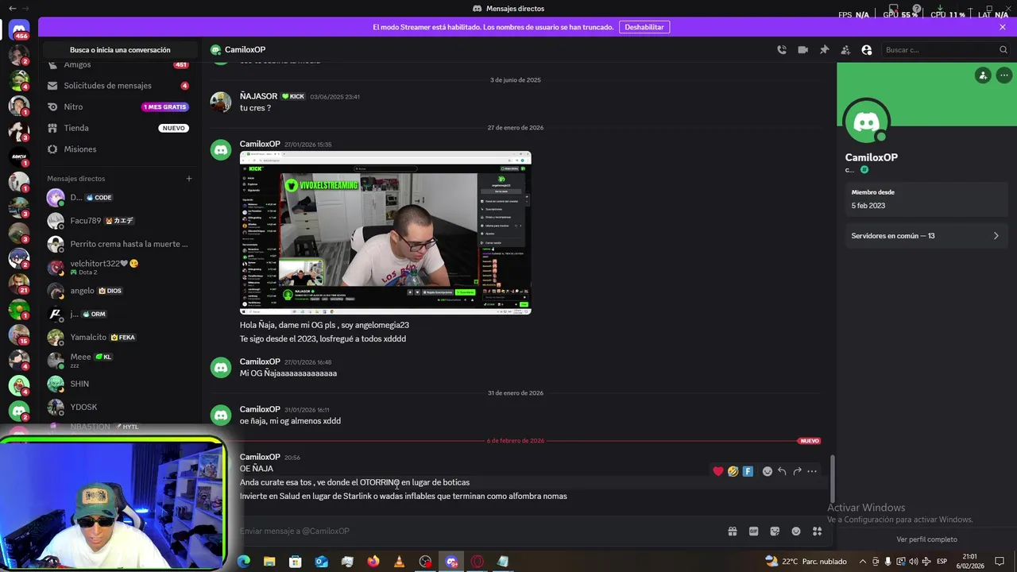Open Microsoft Store from the taskbar
Viewport: 1017px width, 572px height.
click(x=296, y=562)
